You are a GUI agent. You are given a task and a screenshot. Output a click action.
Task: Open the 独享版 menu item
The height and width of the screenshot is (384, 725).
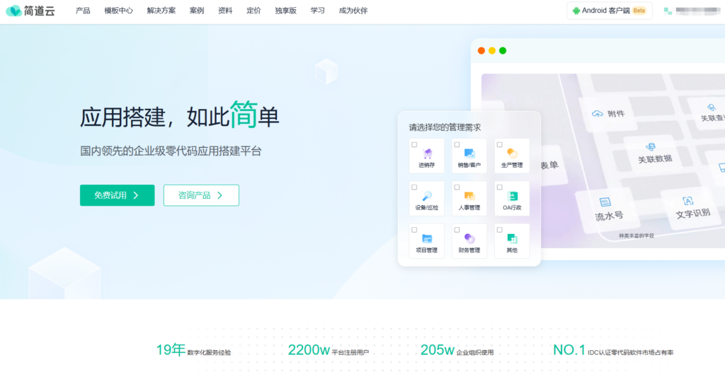pyautogui.click(x=286, y=11)
